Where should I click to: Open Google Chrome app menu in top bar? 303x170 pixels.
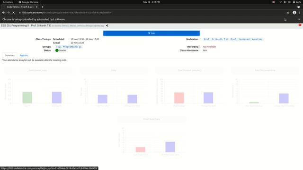coord(28,2)
